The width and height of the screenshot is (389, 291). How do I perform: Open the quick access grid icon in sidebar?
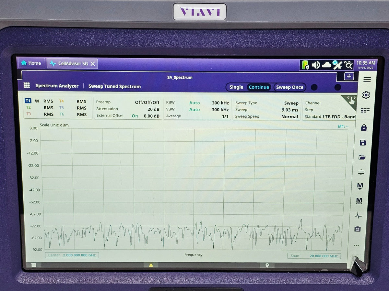pyautogui.click(x=365, y=111)
